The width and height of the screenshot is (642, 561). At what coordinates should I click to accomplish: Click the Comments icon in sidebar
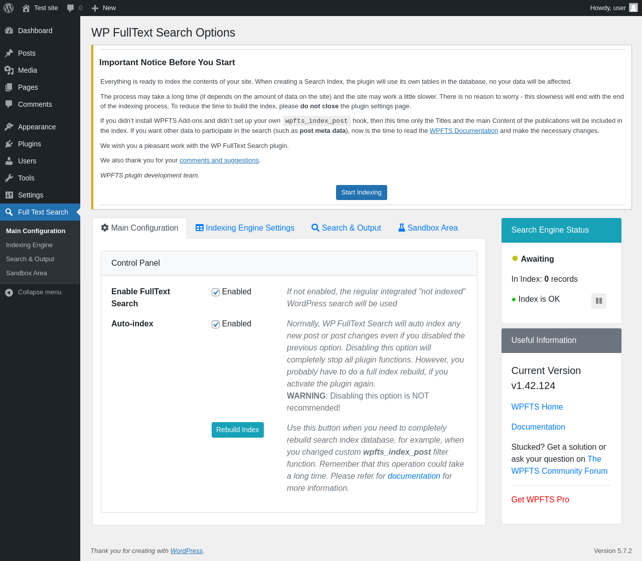[9, 104]
